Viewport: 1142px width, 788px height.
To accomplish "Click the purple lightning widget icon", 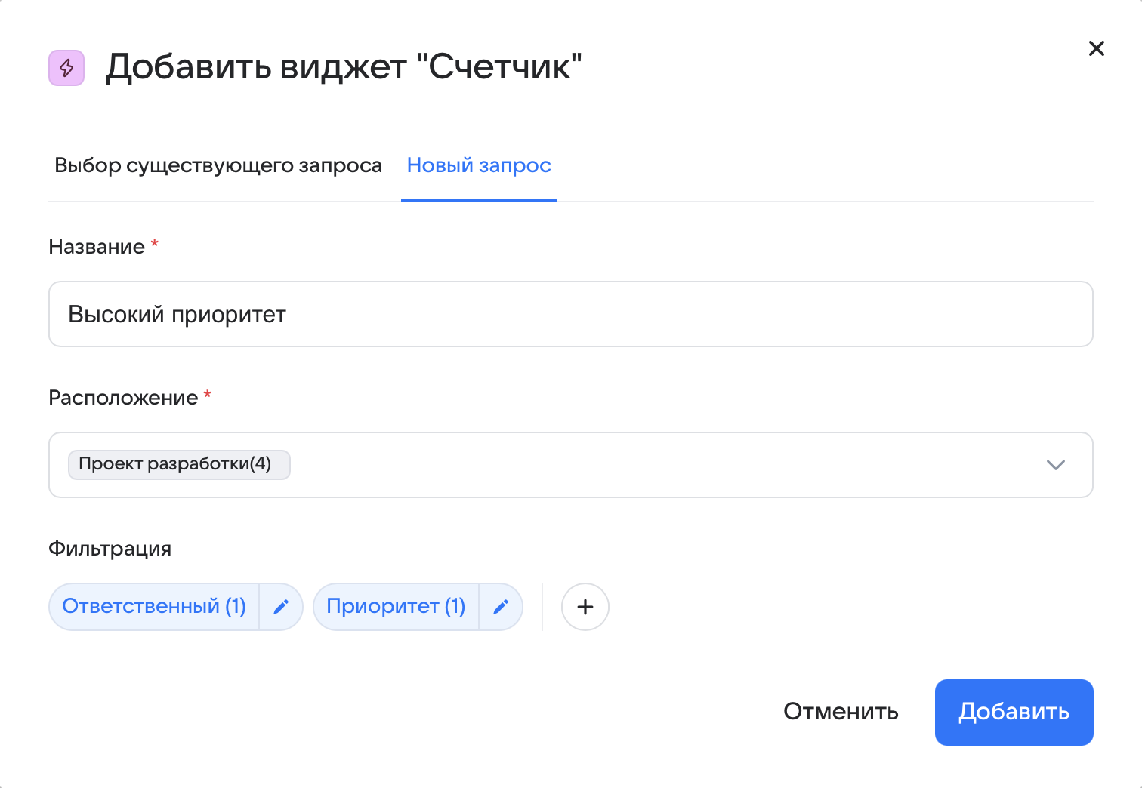I will (66, 68).
